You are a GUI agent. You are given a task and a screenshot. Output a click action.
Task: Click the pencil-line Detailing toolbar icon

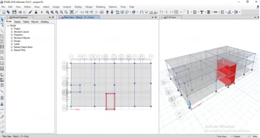pos(229,12)
